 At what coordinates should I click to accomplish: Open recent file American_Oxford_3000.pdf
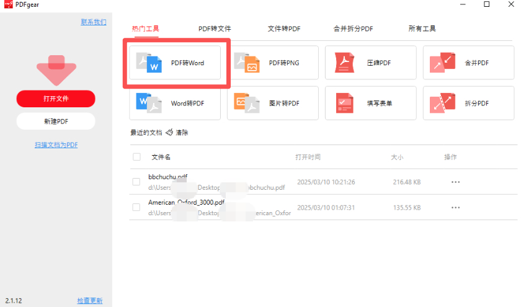(187, 202)
